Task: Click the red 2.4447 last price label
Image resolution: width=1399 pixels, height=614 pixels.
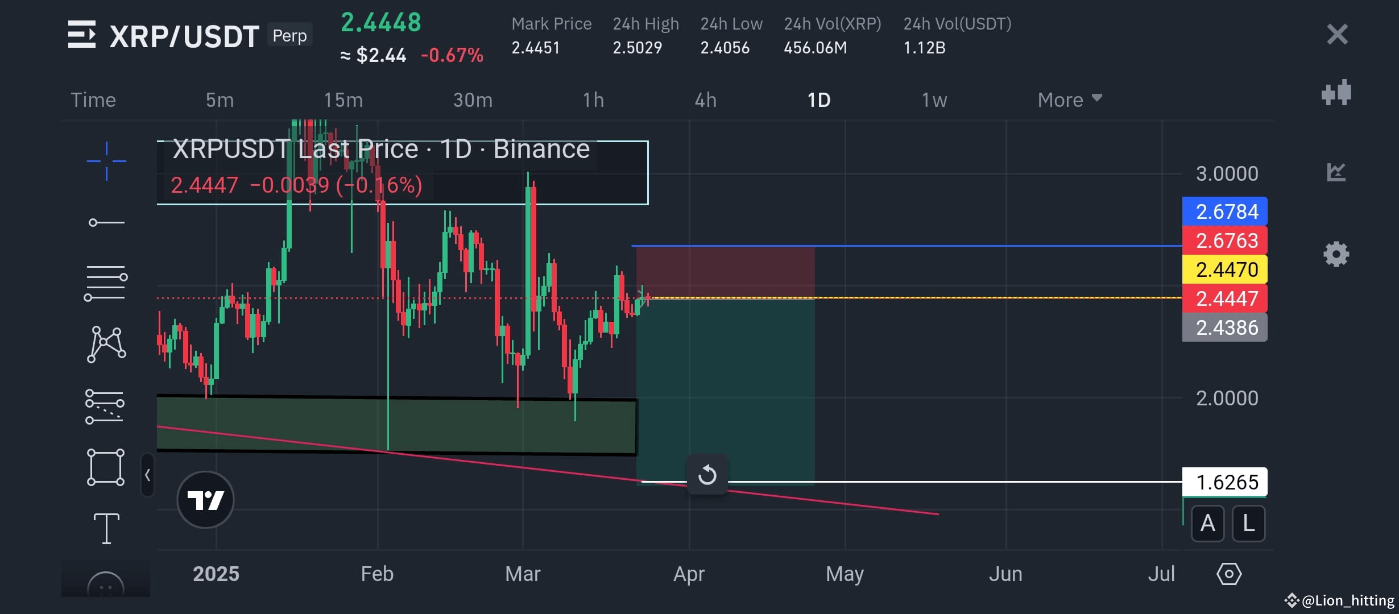Action: [x=1224, y=298]
